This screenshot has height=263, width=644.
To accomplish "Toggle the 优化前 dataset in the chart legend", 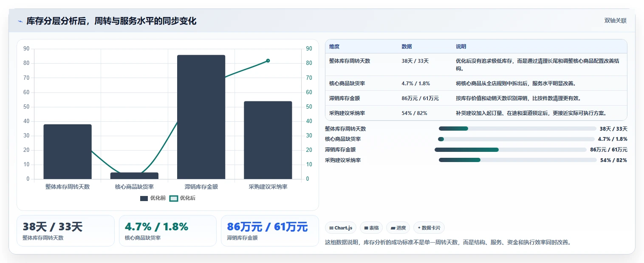I will (153, 198).
